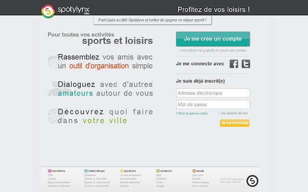Image resolution: width=308 pixels, height=192 pixels.
Task: Open 'Ils nous soutiennent' footer link
Action: tap(130, 175)
